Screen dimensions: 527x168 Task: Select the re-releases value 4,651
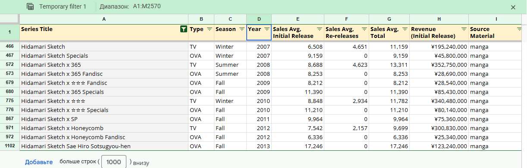pos(346,47)
